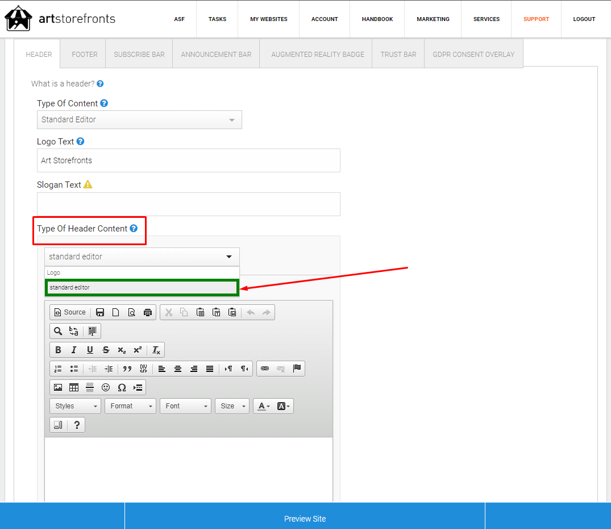611x529 pixels.
Task: Open the Support menu item
Action: pos(536,19)
